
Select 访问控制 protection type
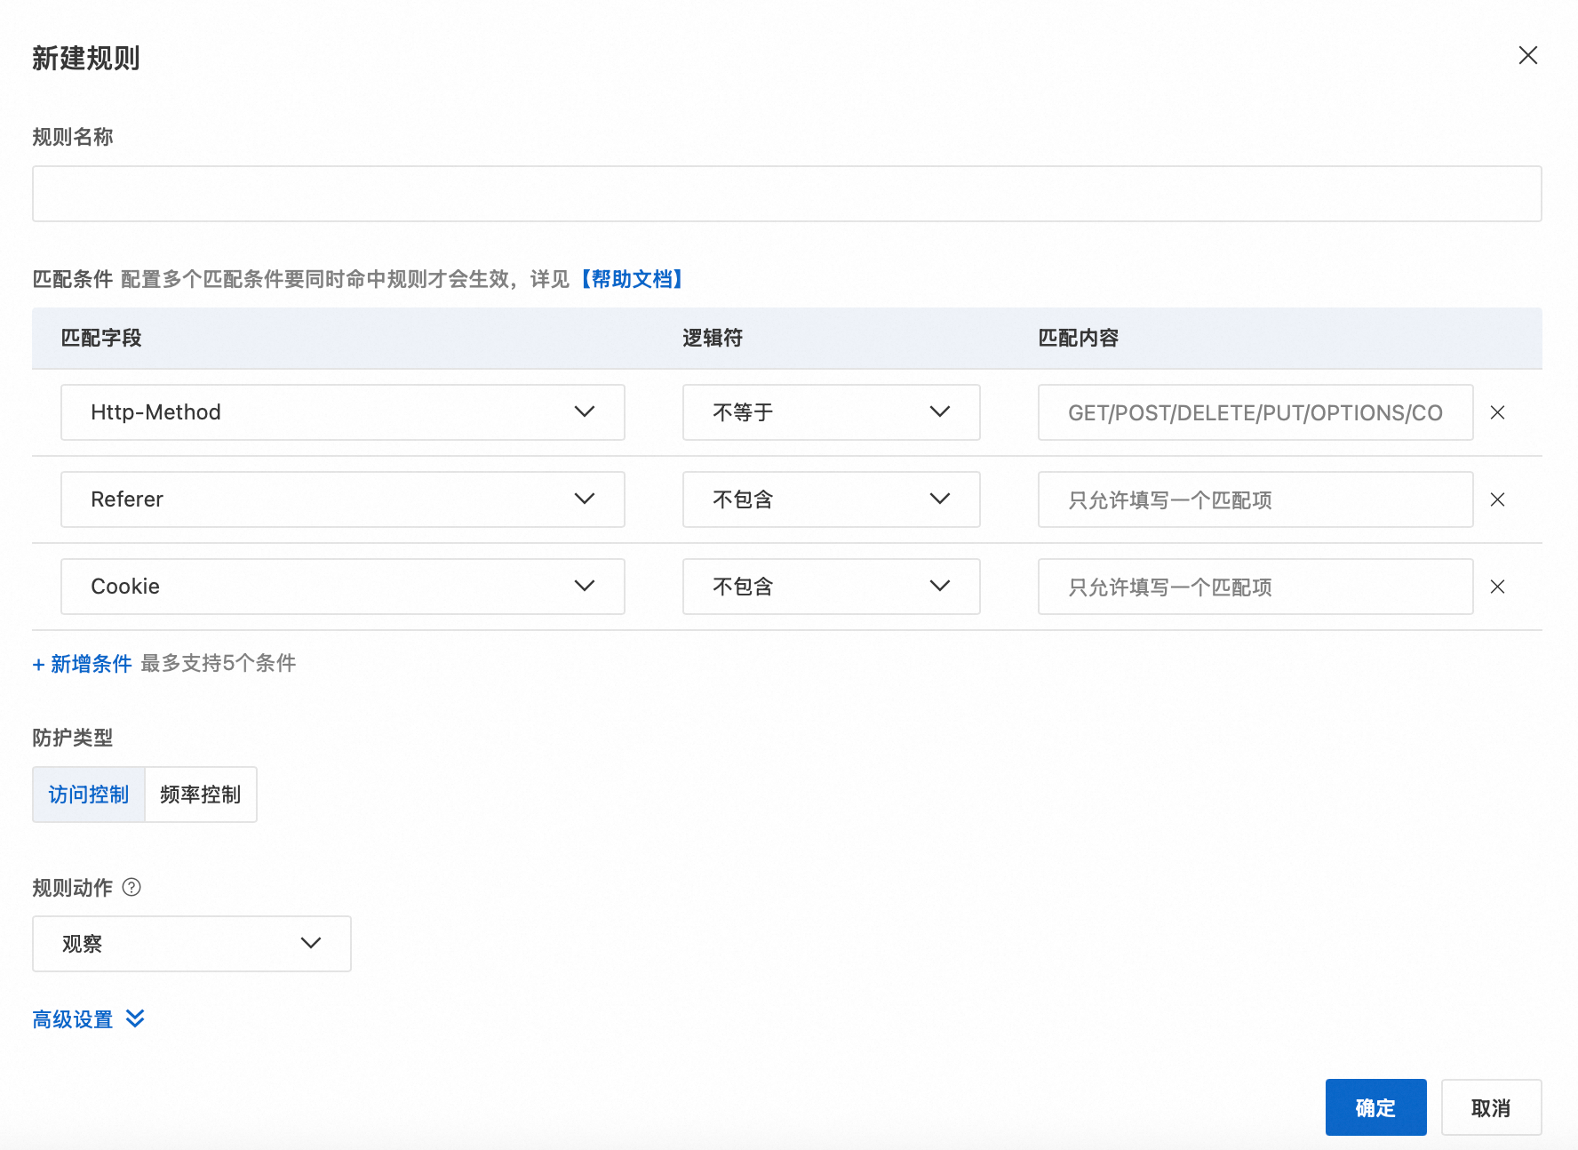click(89, 795)
